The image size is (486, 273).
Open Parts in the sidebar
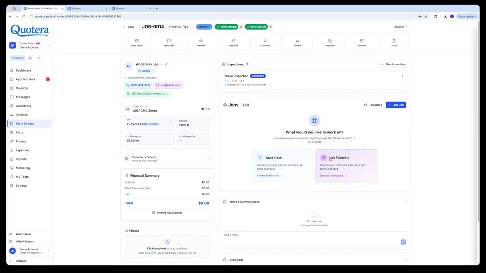pos(30,132)
